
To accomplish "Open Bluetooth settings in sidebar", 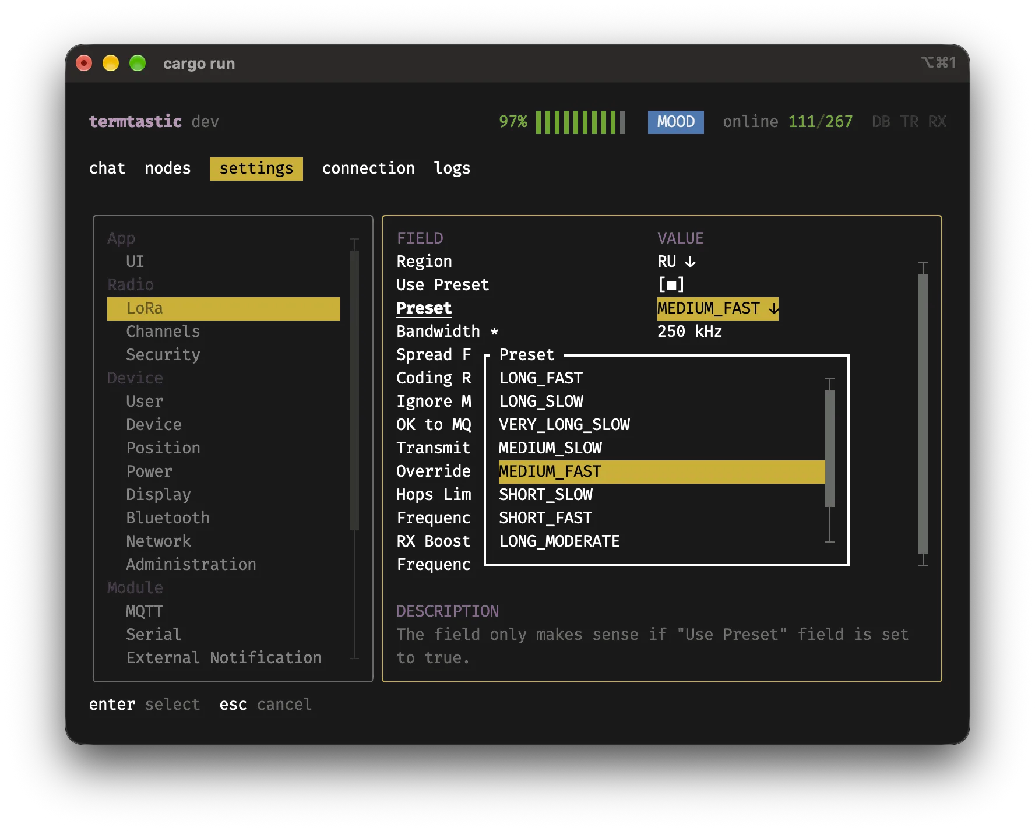I will (x=168, y=518).
